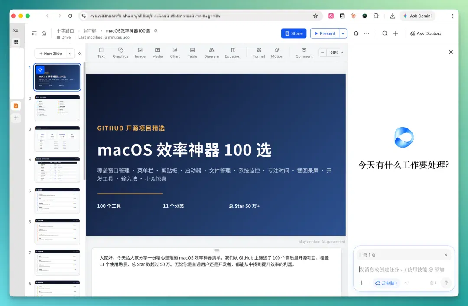Insert a Table
This screenshot has width=468, height=306.
tap(192, 53)
